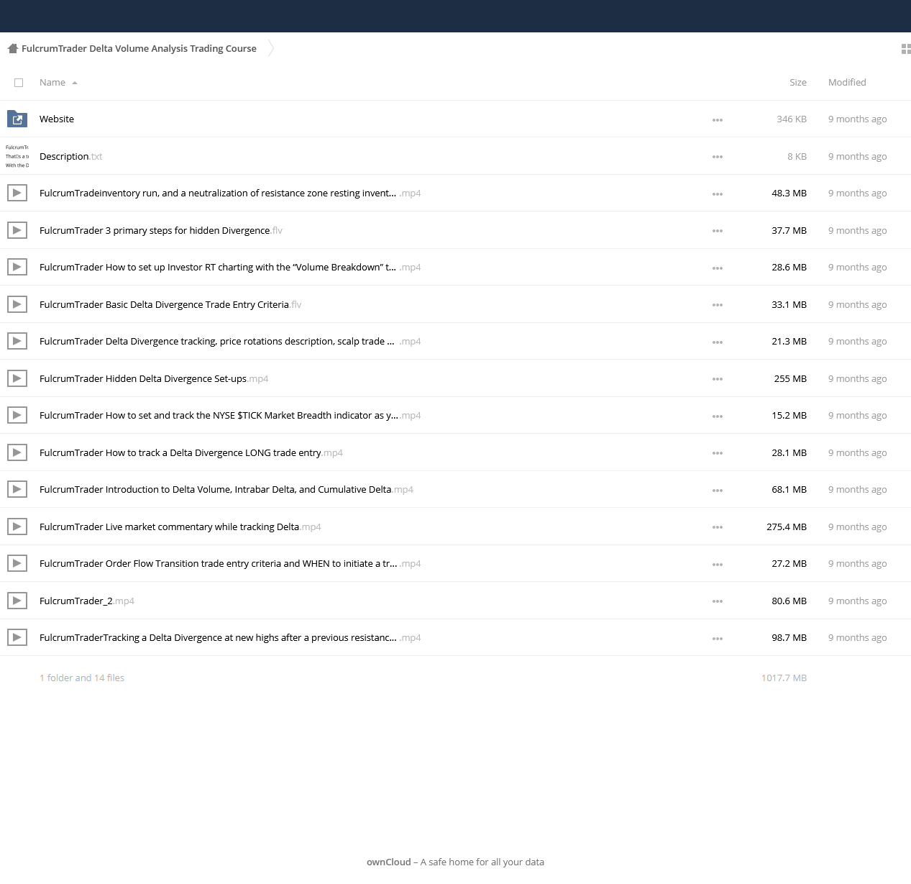The width and height of the screenshot is (911, 884).
Task: Play the 'Delta Divergence tracking, price rotations' video icon
Action: [17, 341]
